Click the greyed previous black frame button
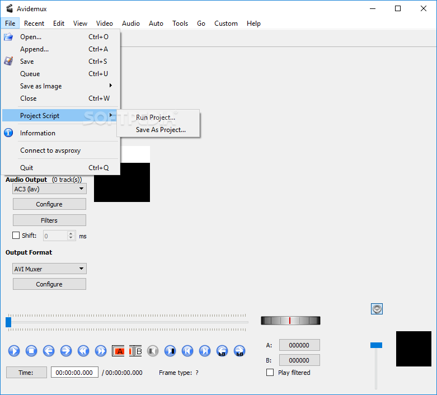This screenshot has height=395, width=437. [153, 351]
